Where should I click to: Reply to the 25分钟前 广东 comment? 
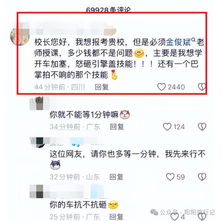point(116,217)
